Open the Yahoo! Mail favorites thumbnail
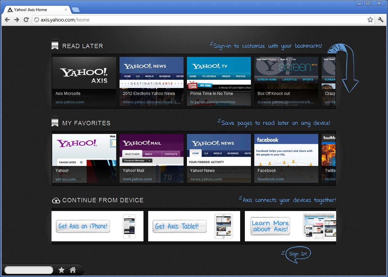The image size is (388, 277). click(151, 158)
